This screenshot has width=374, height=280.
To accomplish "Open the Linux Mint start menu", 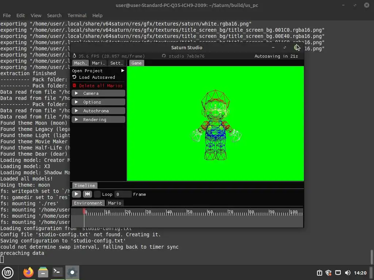I will click(8, 273).
